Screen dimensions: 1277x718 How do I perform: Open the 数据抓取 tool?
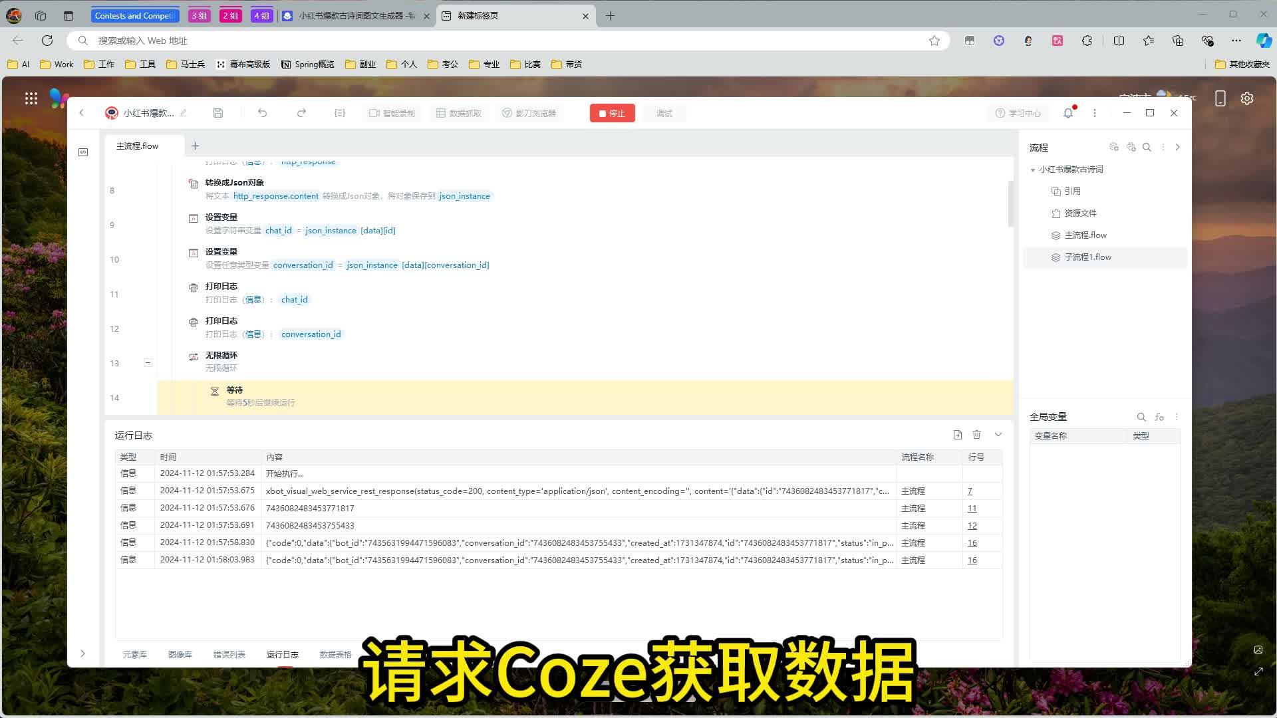pyautogui.click(x=458, y=113)
